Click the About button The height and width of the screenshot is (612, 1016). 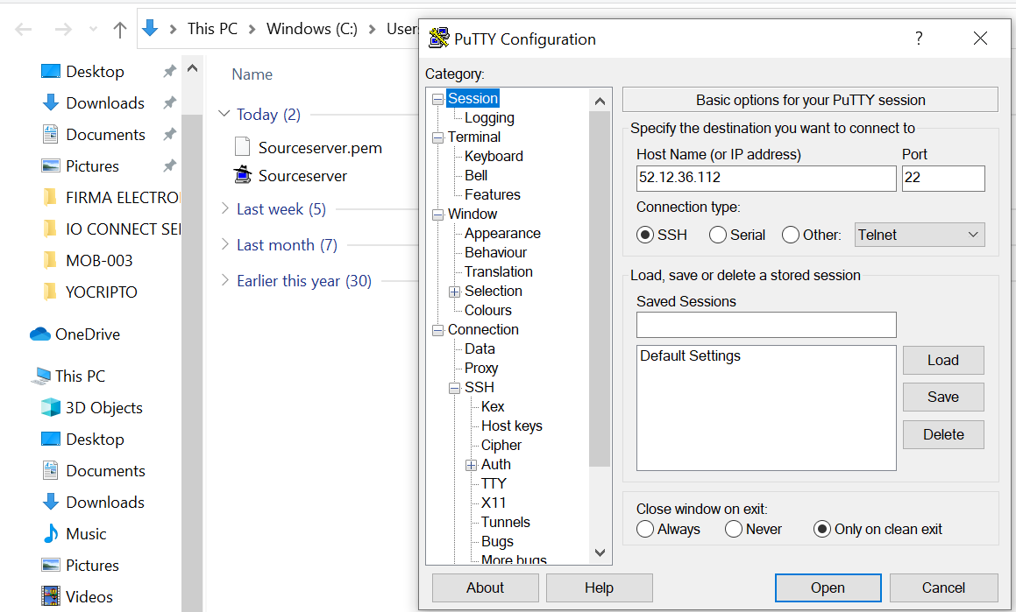[x=485, y=587]
